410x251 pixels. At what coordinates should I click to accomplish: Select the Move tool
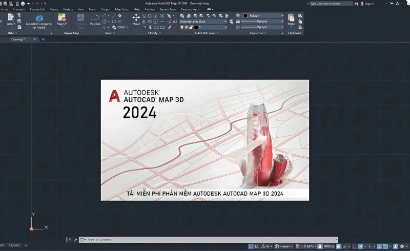(136, 19)
